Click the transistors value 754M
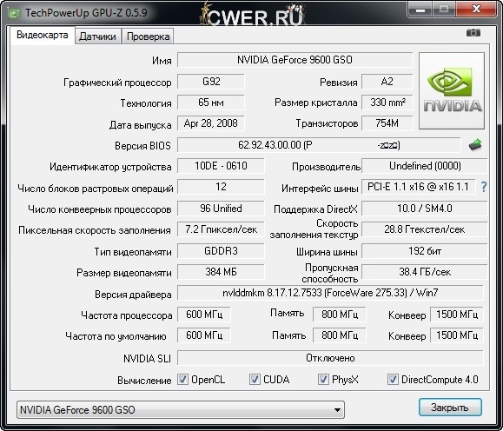 coord(387,123)
